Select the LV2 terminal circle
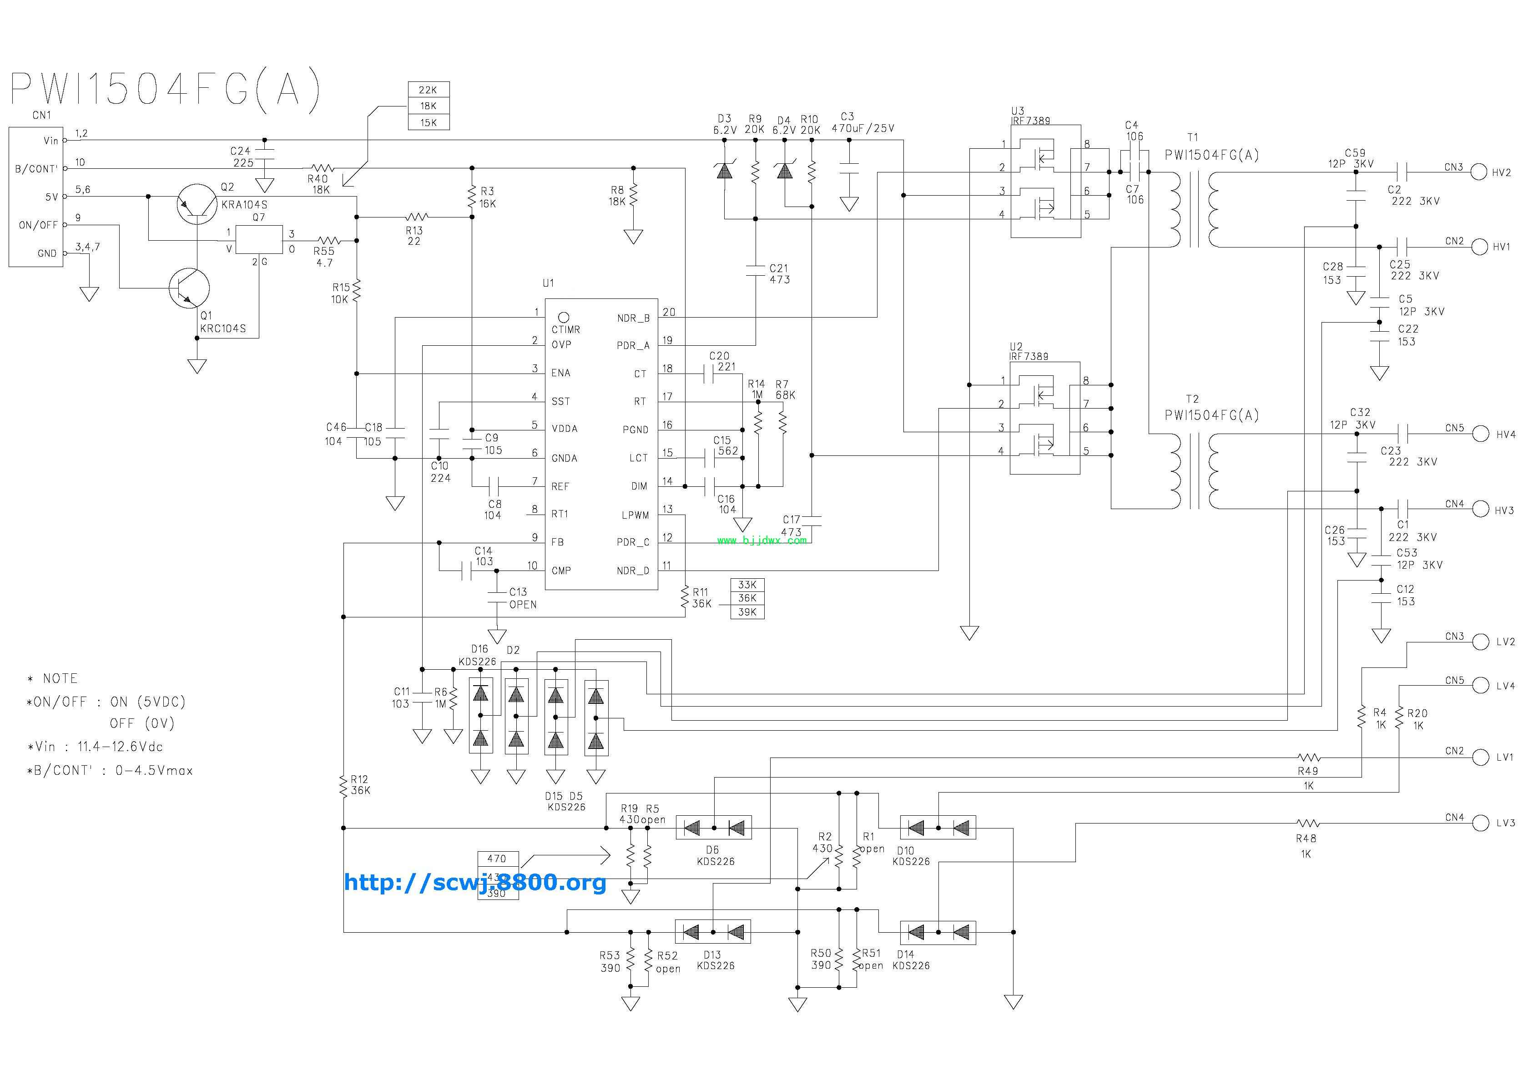Image resolution: width=1523 pixels, height=1081 pixels. click(1480, 642)
